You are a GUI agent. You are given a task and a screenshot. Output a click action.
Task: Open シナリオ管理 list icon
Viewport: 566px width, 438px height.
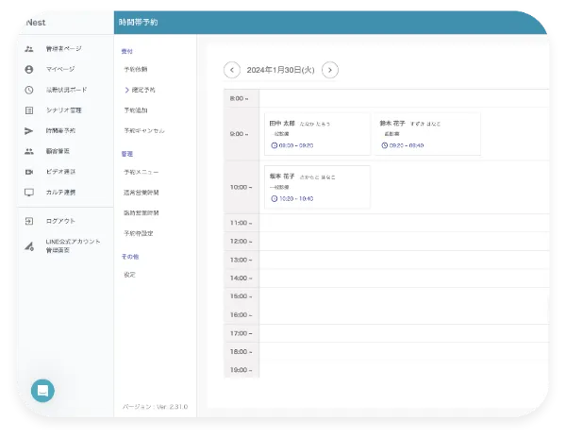tap(28, 110)
